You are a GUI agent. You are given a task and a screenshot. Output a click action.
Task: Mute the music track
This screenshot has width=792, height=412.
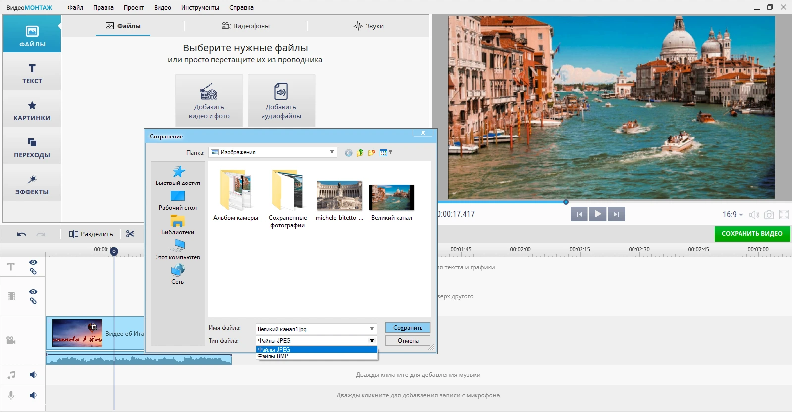coord(33,375)
